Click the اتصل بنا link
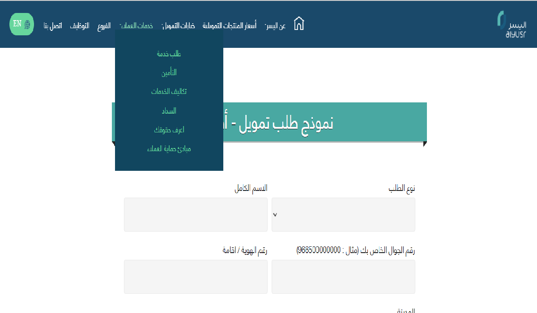 point(52,25)
